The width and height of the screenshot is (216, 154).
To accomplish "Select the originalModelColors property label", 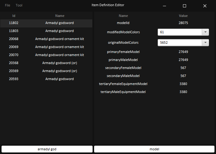I will click(x=123, y=43).
